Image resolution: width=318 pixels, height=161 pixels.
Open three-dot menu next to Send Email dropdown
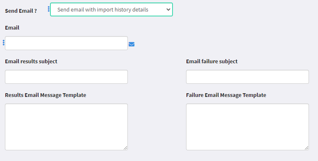(x=49, y=9)
